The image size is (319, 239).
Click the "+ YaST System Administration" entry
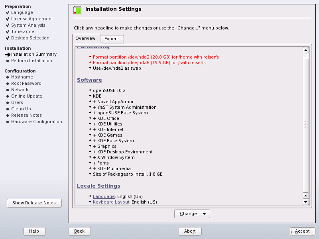[x=125, y=107]
